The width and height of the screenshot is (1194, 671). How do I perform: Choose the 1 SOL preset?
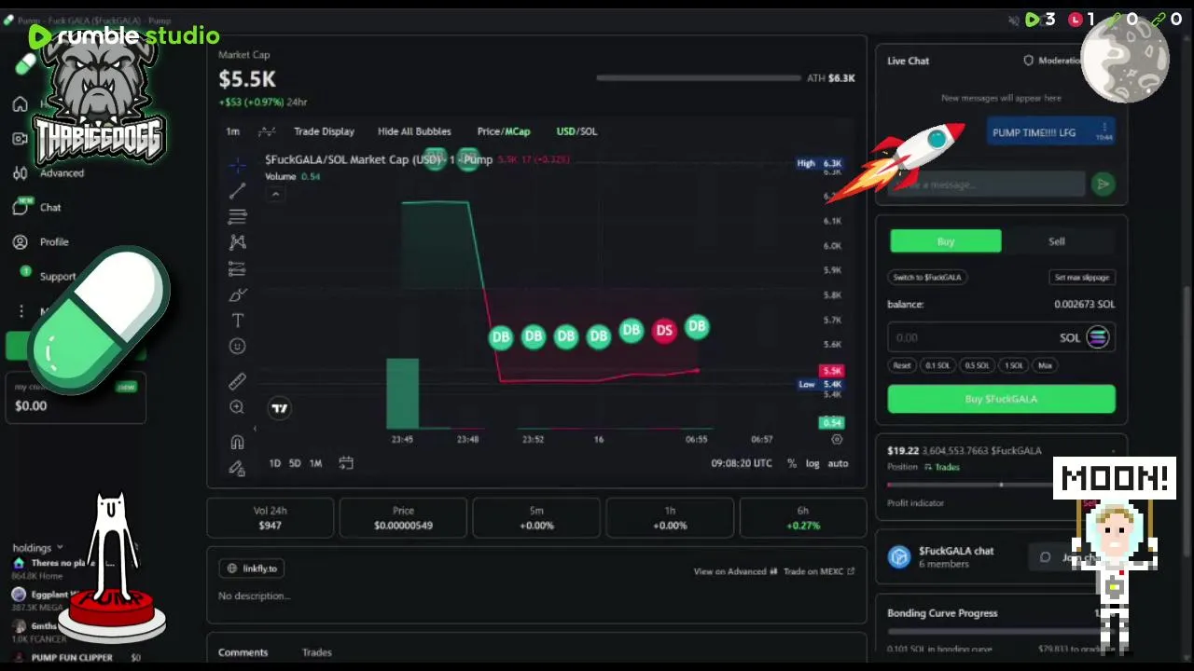tap(1014, 365)
